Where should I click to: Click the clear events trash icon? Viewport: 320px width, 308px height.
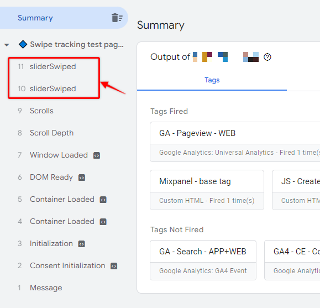coord(117,18)
